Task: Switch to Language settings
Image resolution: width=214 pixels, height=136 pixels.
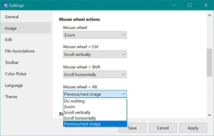Action: 14,85
